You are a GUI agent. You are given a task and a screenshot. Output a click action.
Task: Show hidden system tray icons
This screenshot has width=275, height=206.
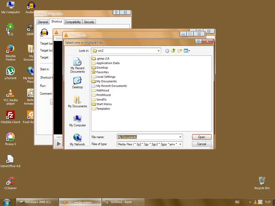click(250, 202)
